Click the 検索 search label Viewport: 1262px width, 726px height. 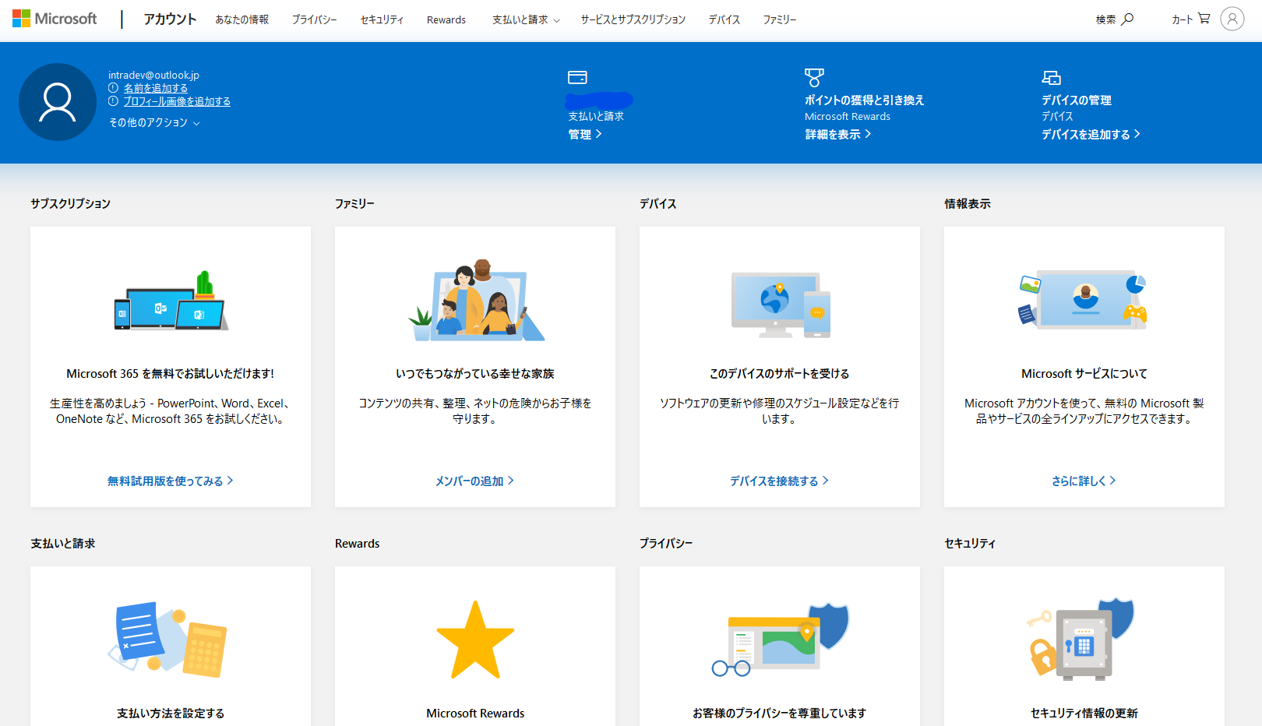[x=1106, y=19]
